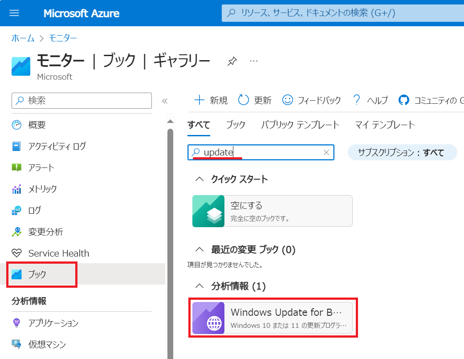Click the virtual machine icon
The width and height of the screenshot is (464, 359).
[16, 344]
